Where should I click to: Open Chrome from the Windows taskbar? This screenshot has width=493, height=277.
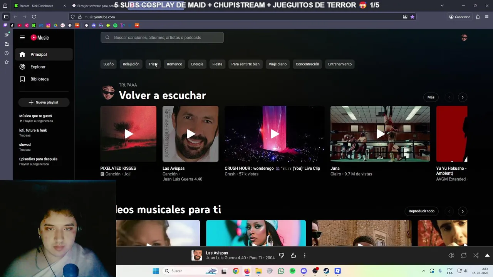236,271
